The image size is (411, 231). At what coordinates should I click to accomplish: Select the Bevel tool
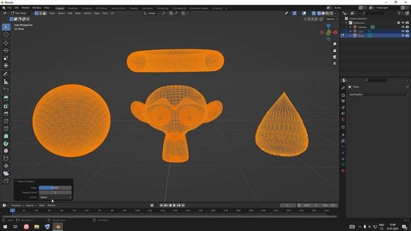[6, 114]
